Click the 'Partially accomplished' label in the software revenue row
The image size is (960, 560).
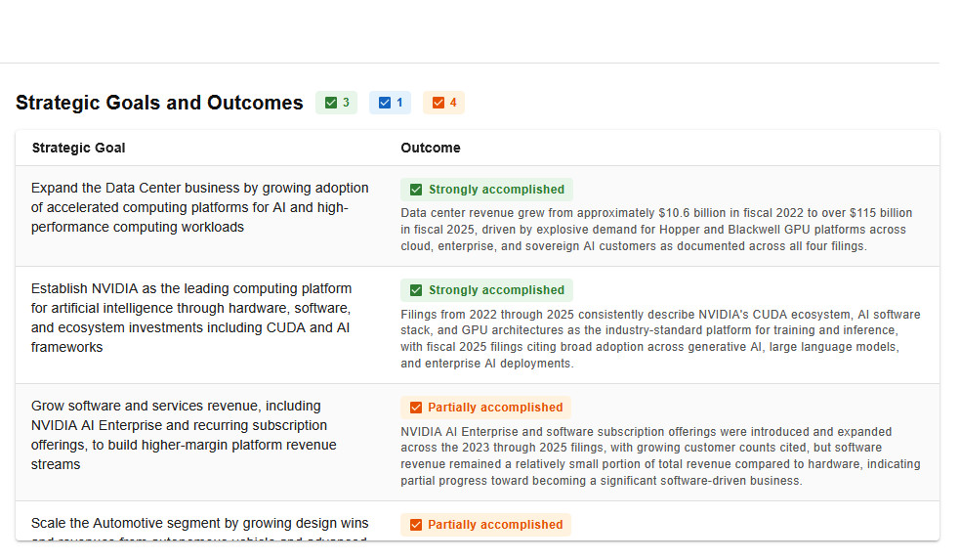coord(495,408)
